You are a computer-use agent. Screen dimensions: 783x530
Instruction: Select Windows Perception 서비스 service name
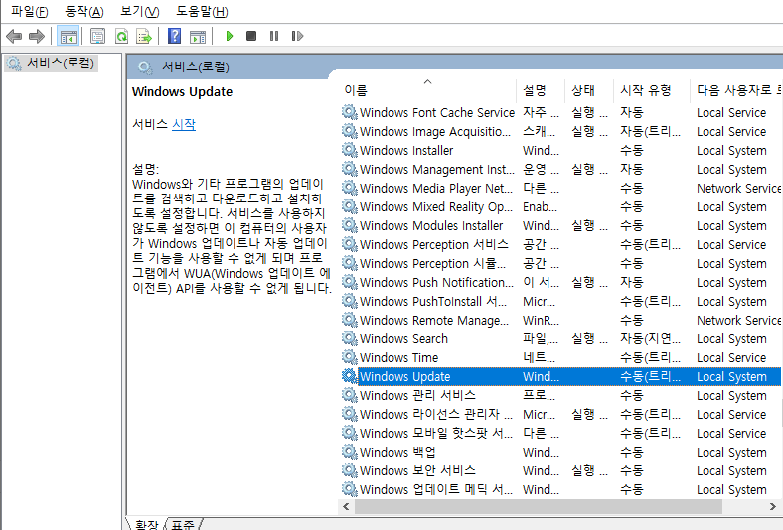pos(433,244)
